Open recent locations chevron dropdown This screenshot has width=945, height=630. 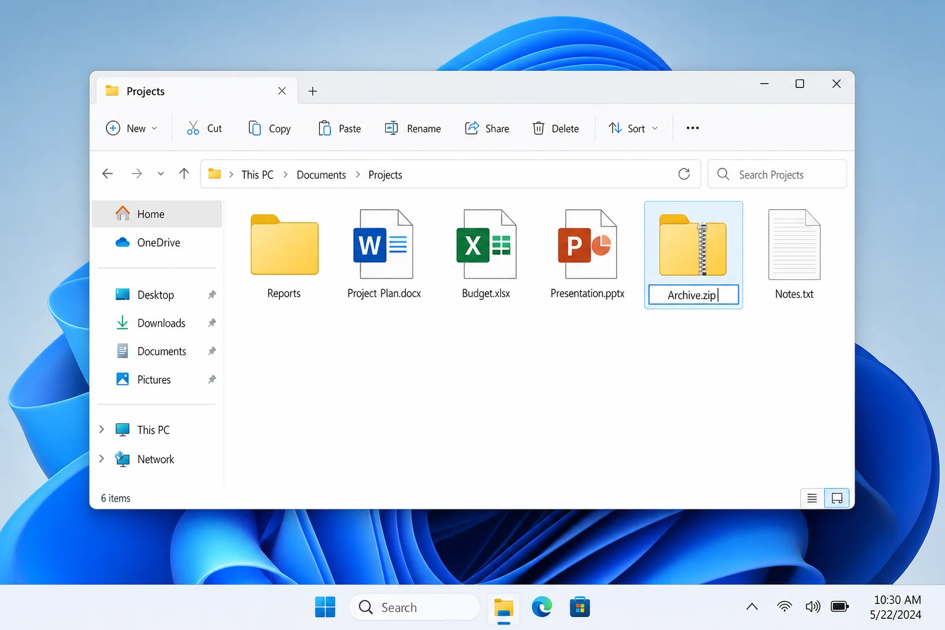[x=161, y=174]
